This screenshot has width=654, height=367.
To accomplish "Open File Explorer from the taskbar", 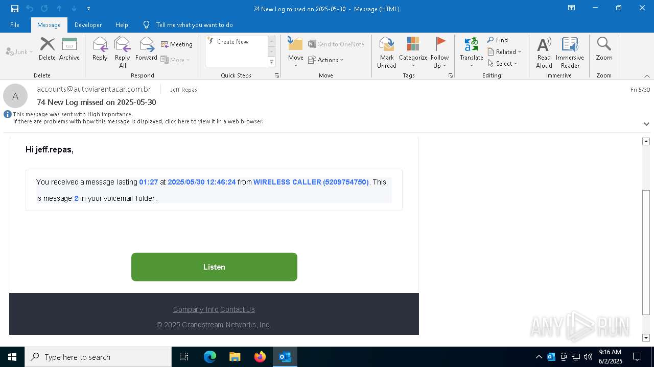I will pos(235,357).
